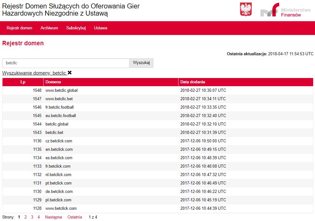
Task: Select domain cz.betclick.com
Action: coord(59,141)
